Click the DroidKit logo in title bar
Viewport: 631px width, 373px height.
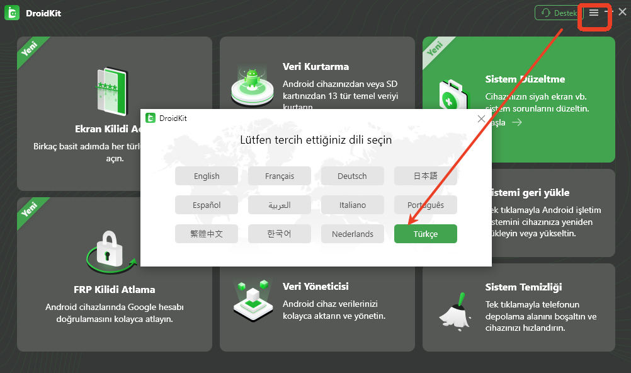tap(12, 13)
